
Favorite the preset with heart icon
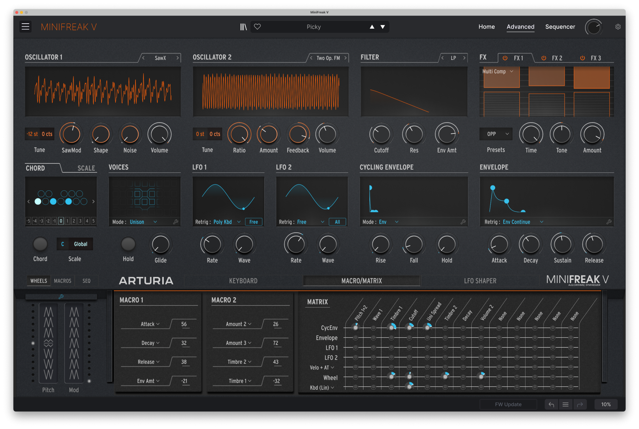click(x=257, y=27)
